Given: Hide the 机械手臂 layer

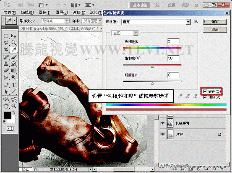Looking at the screenshot, I should pos(163,123).
